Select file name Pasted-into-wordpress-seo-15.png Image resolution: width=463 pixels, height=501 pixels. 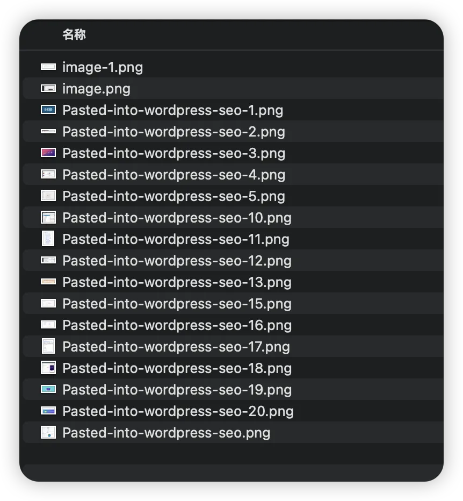coord(177,304)
